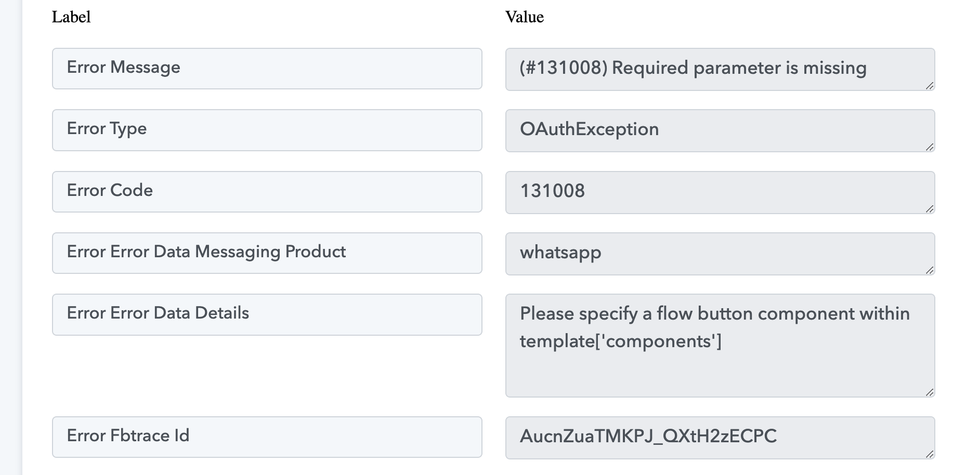Click the Error Fbtrace Id label field
This screenshot has width=966, height=475.
click(x=267, y=437)
